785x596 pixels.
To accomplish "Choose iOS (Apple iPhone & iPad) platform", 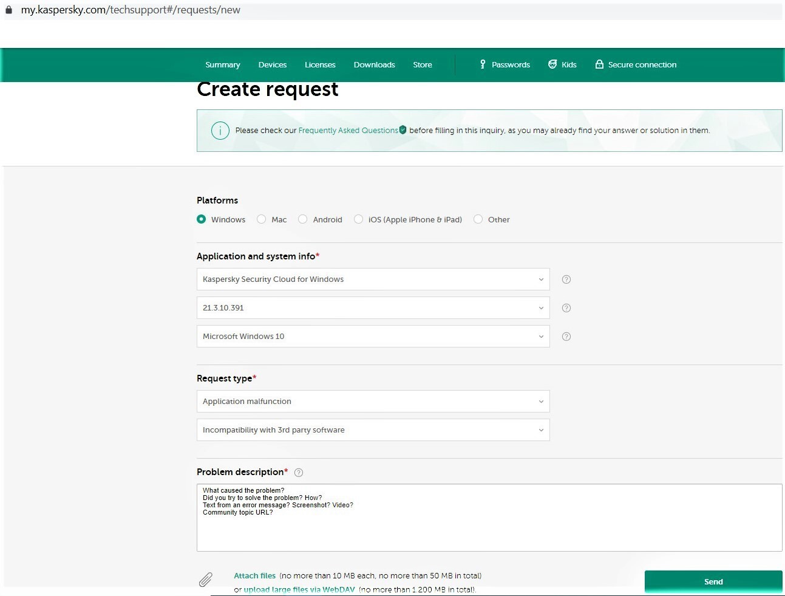I will (358, 219).
